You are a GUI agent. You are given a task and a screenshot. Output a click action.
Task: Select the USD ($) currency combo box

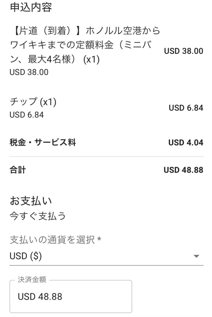93,256
